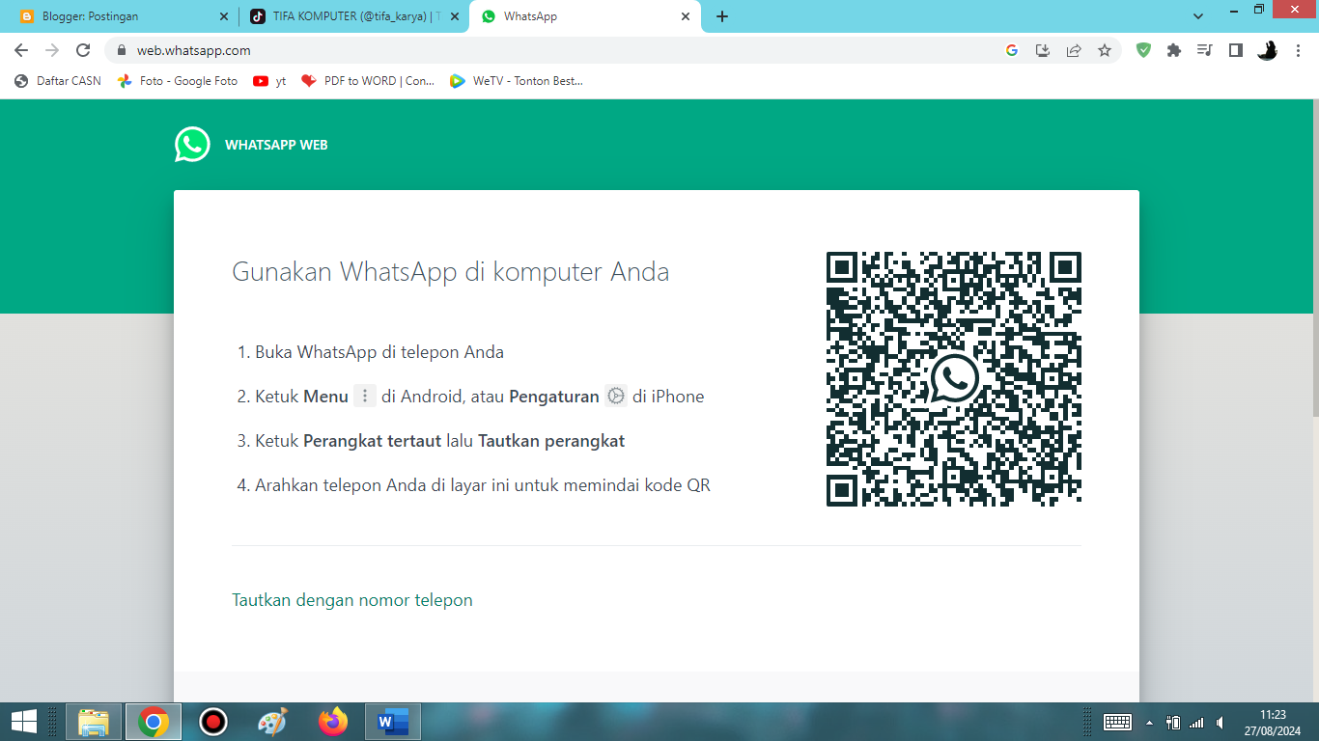Share this page via share icon

[x=1074, y=50]
